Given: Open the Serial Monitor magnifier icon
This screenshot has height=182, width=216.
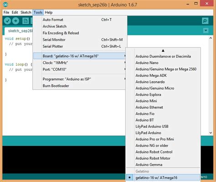Looking at the screenshot, I should point(205,21).
